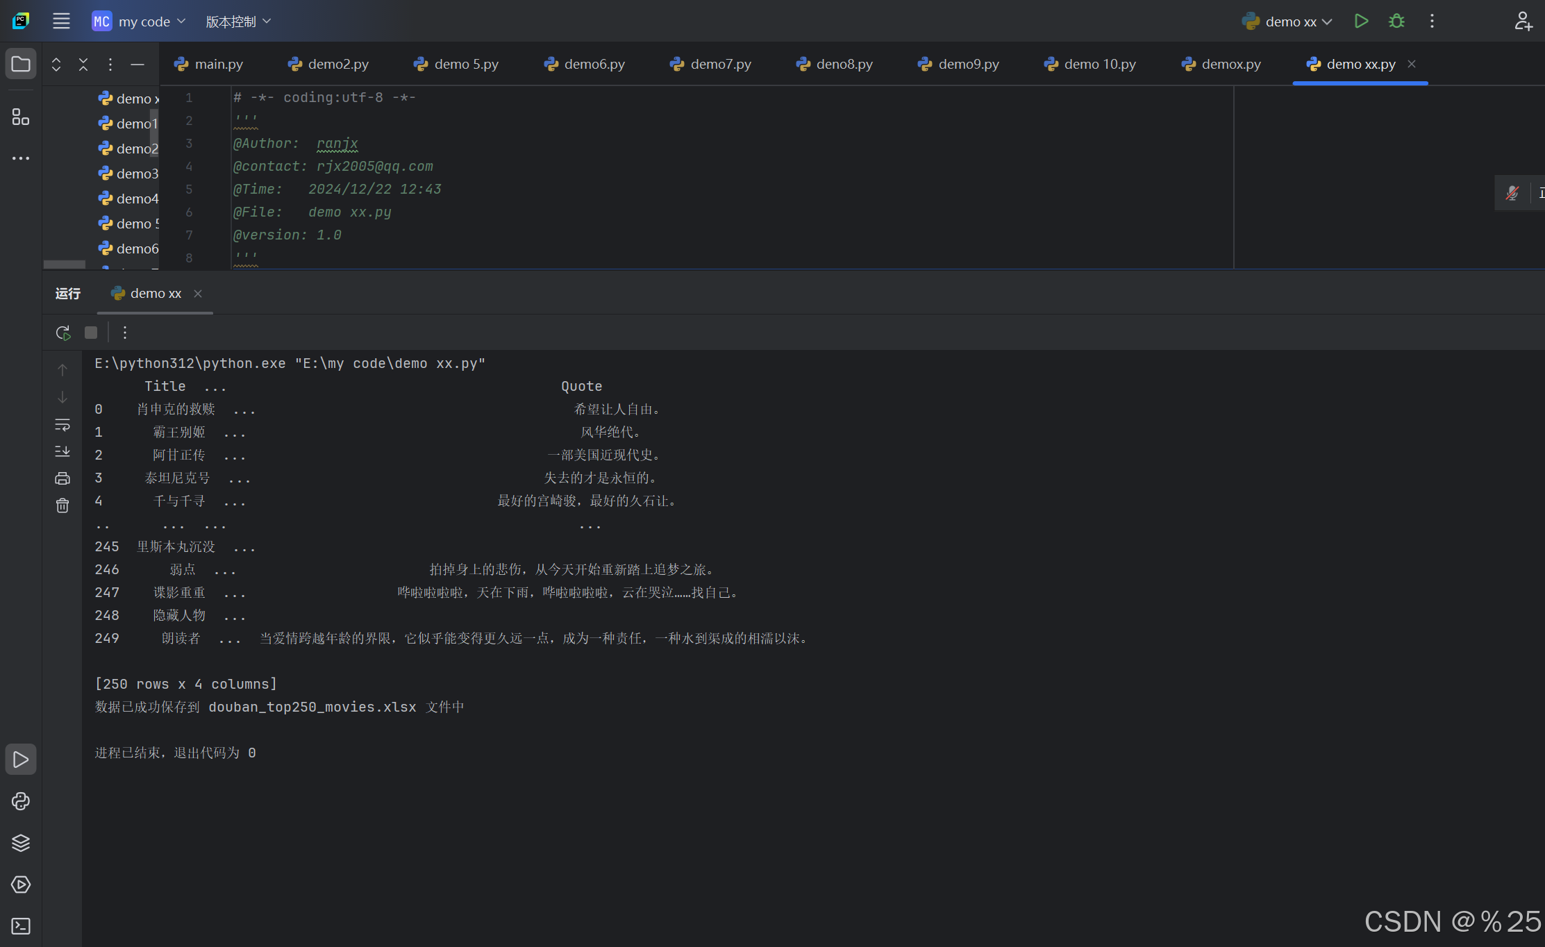1545x947 pixels.
Task: Toggle scroll to end of output
Action: click(62, 451)
